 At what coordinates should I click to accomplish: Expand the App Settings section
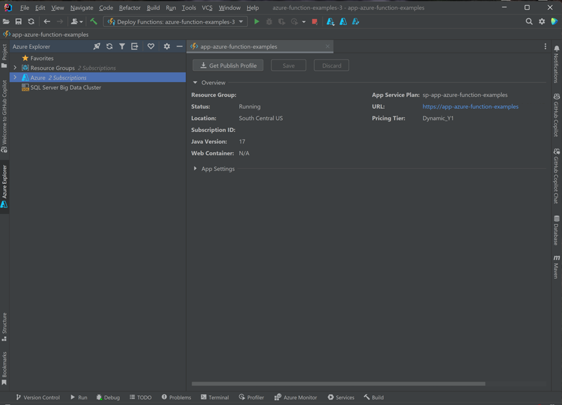coord(196,168)
